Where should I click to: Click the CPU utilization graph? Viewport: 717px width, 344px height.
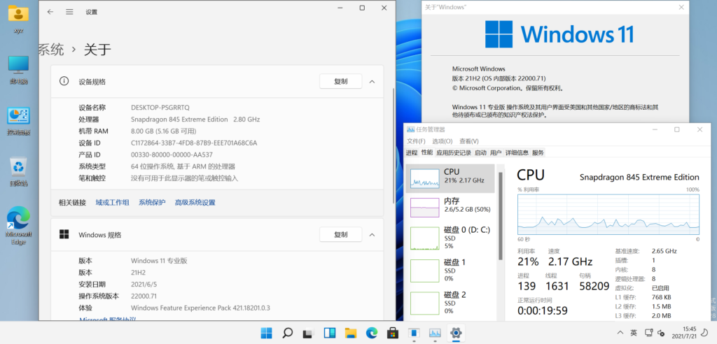pos(608,215)
